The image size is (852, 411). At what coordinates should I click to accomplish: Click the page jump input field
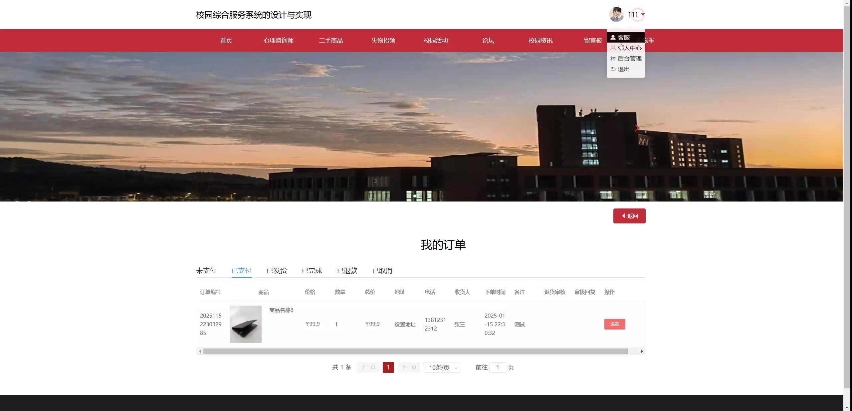(498, 367)
